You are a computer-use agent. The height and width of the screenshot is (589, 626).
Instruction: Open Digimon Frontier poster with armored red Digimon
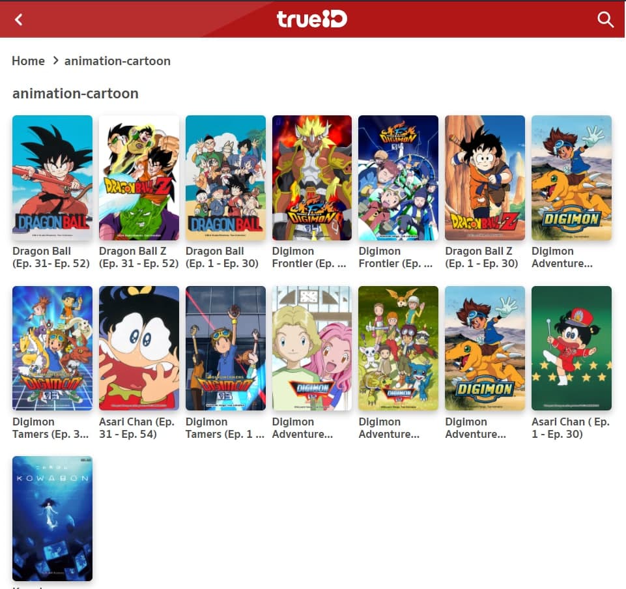(x=311, y=178)
